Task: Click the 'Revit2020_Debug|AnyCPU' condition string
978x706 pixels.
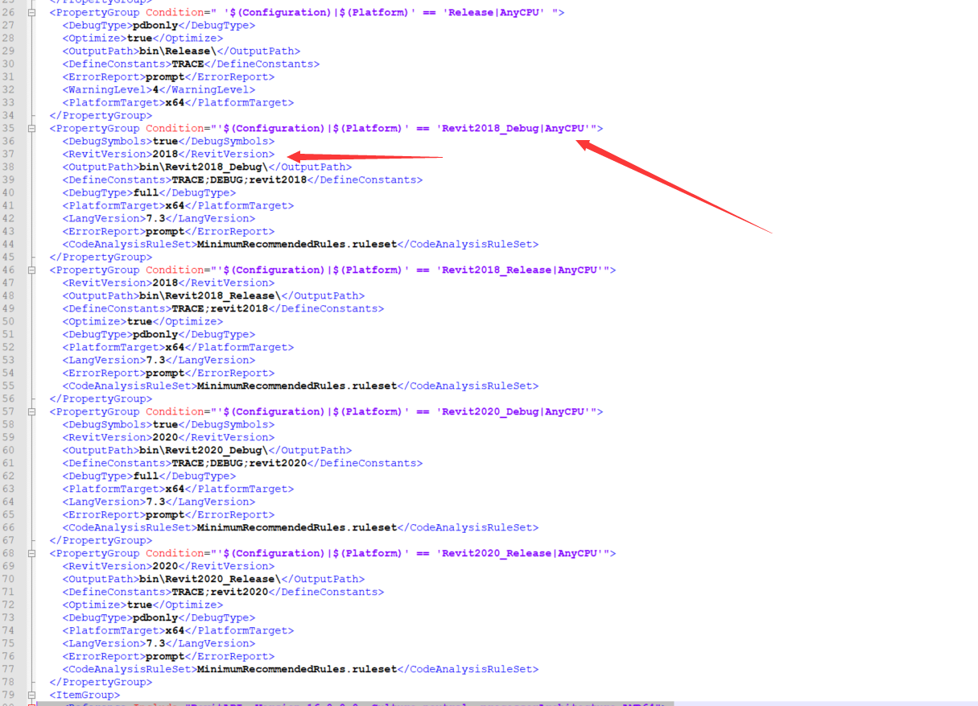Action: pos(513,412)
